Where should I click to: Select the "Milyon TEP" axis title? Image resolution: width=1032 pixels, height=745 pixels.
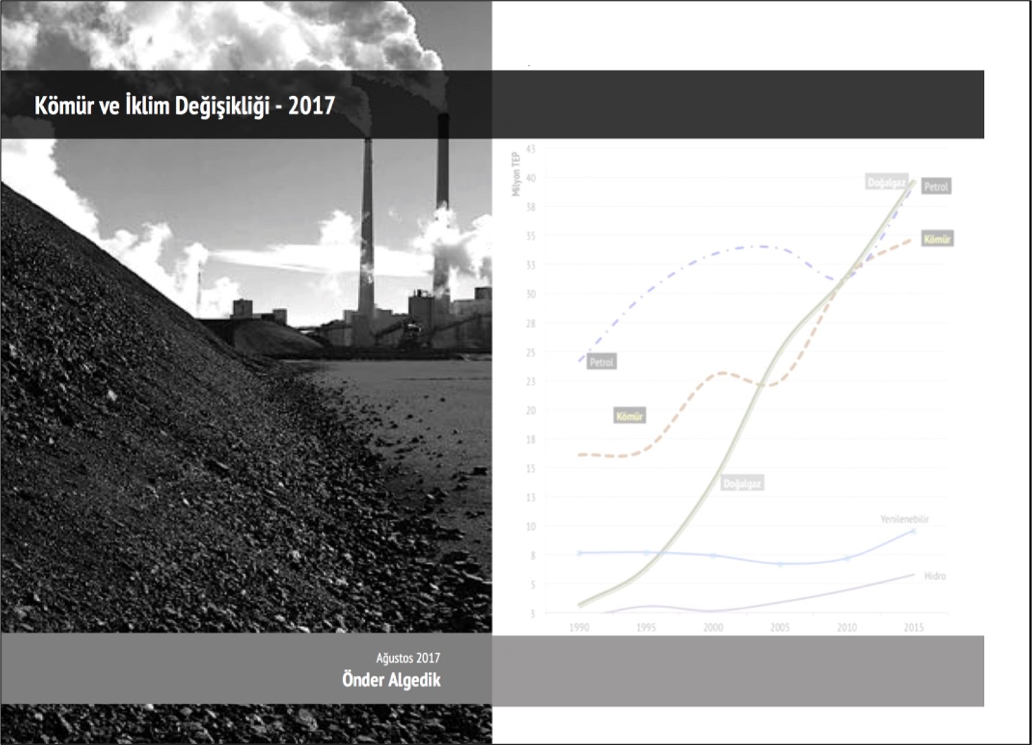(x=516, y=174)
